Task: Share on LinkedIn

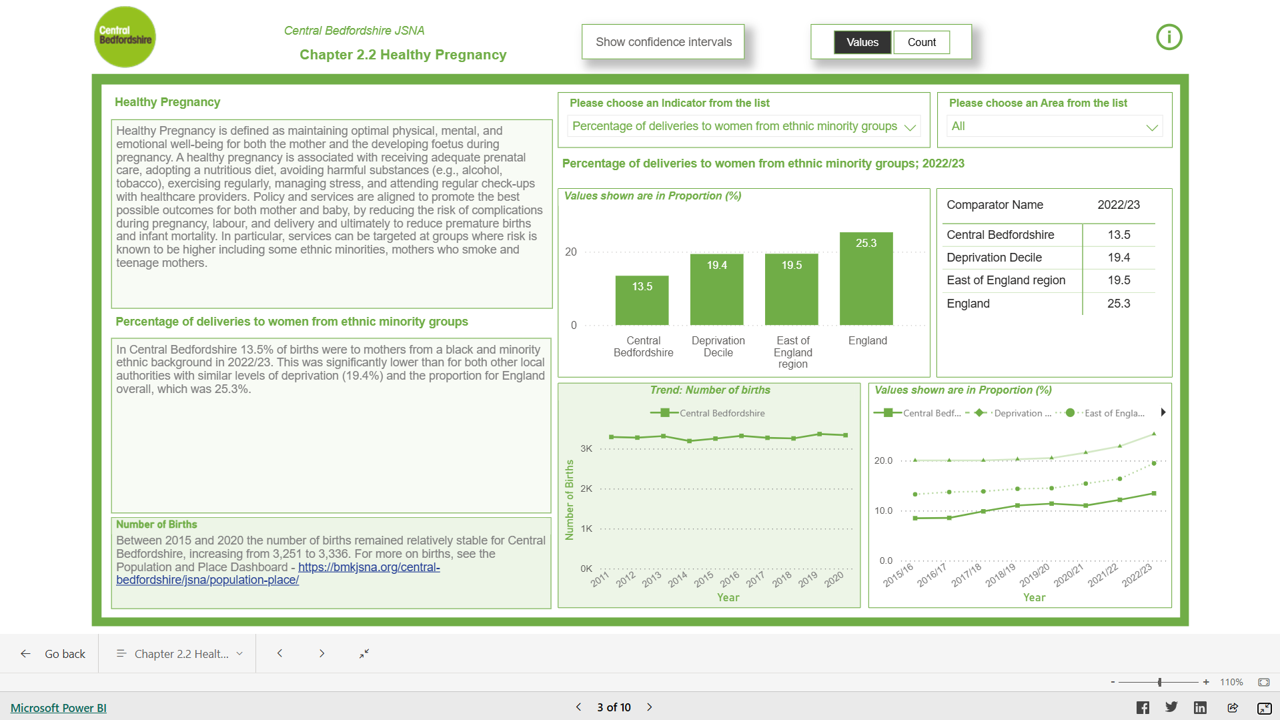Action: 1200,707
